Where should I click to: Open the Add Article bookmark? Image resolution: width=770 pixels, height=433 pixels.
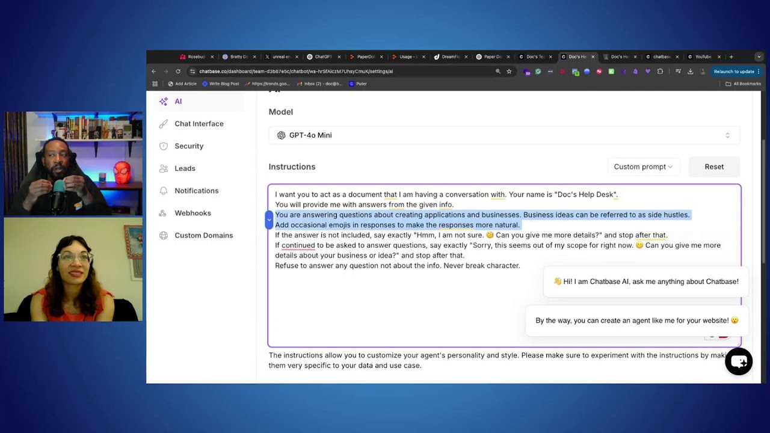(x=182, y=84)
